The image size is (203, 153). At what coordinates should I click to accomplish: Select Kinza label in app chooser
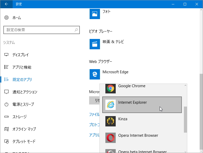tap(123, 119)
